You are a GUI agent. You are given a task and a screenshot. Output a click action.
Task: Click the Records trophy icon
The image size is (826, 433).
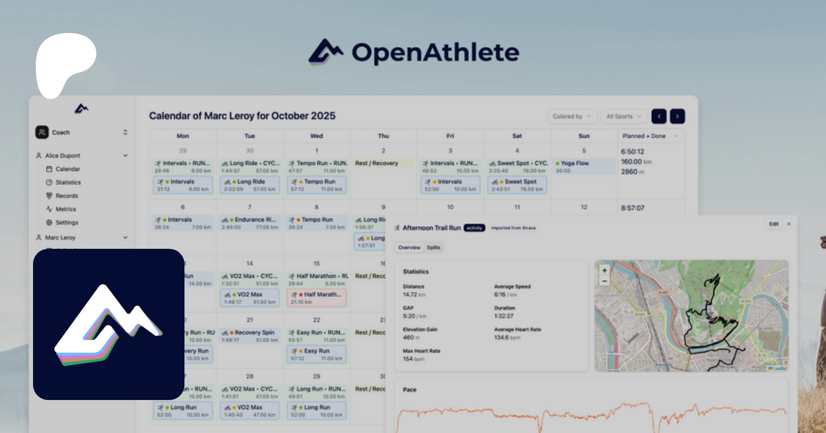pyautogui.click(x=49, y=196)
